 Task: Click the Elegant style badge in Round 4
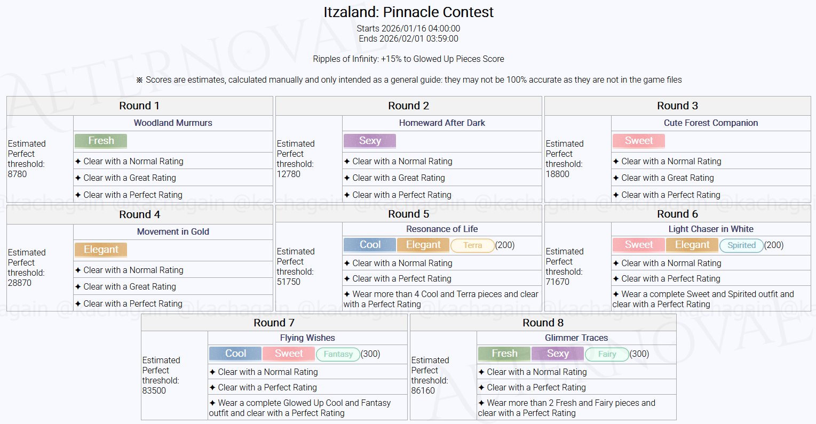coord(101,250)
